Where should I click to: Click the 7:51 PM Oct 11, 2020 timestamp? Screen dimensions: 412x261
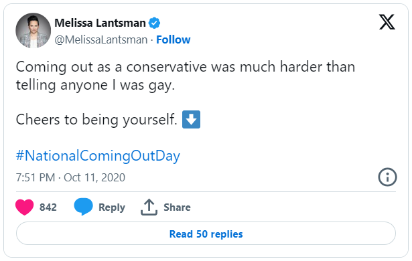pos(70,177)
